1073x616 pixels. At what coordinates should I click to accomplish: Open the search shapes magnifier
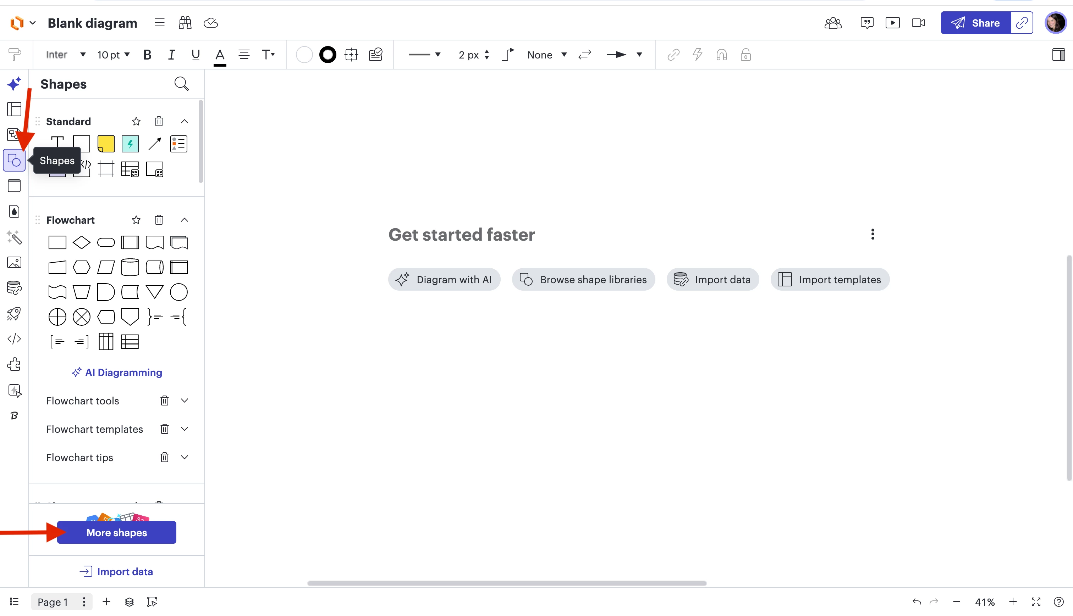[x=181, y=84]
